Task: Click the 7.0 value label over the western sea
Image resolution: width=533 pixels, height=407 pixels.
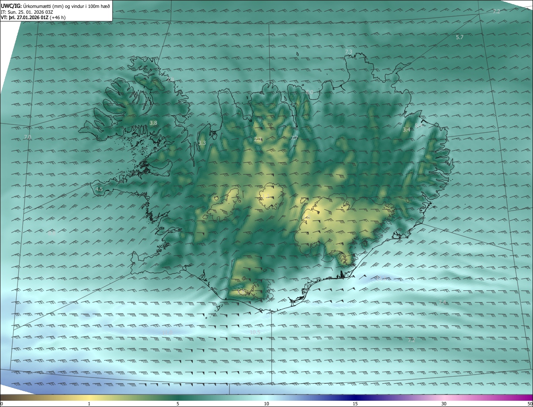Action: pos(27,137)
